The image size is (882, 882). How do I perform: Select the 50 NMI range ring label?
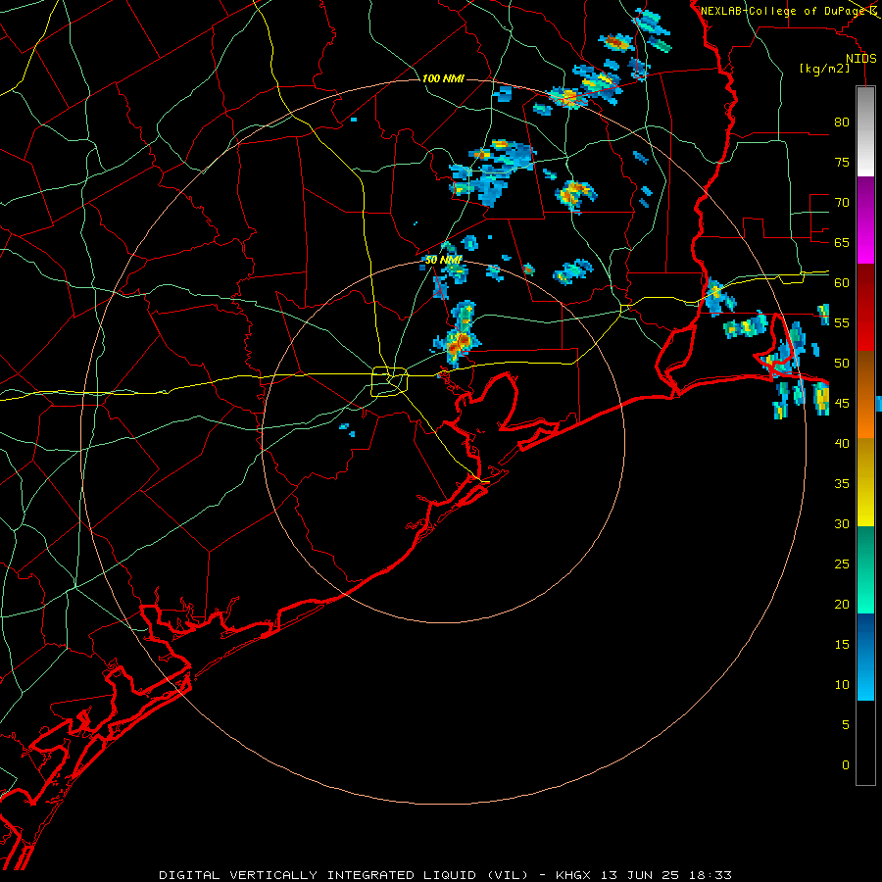pyautogui.click(x=443, y=260)
